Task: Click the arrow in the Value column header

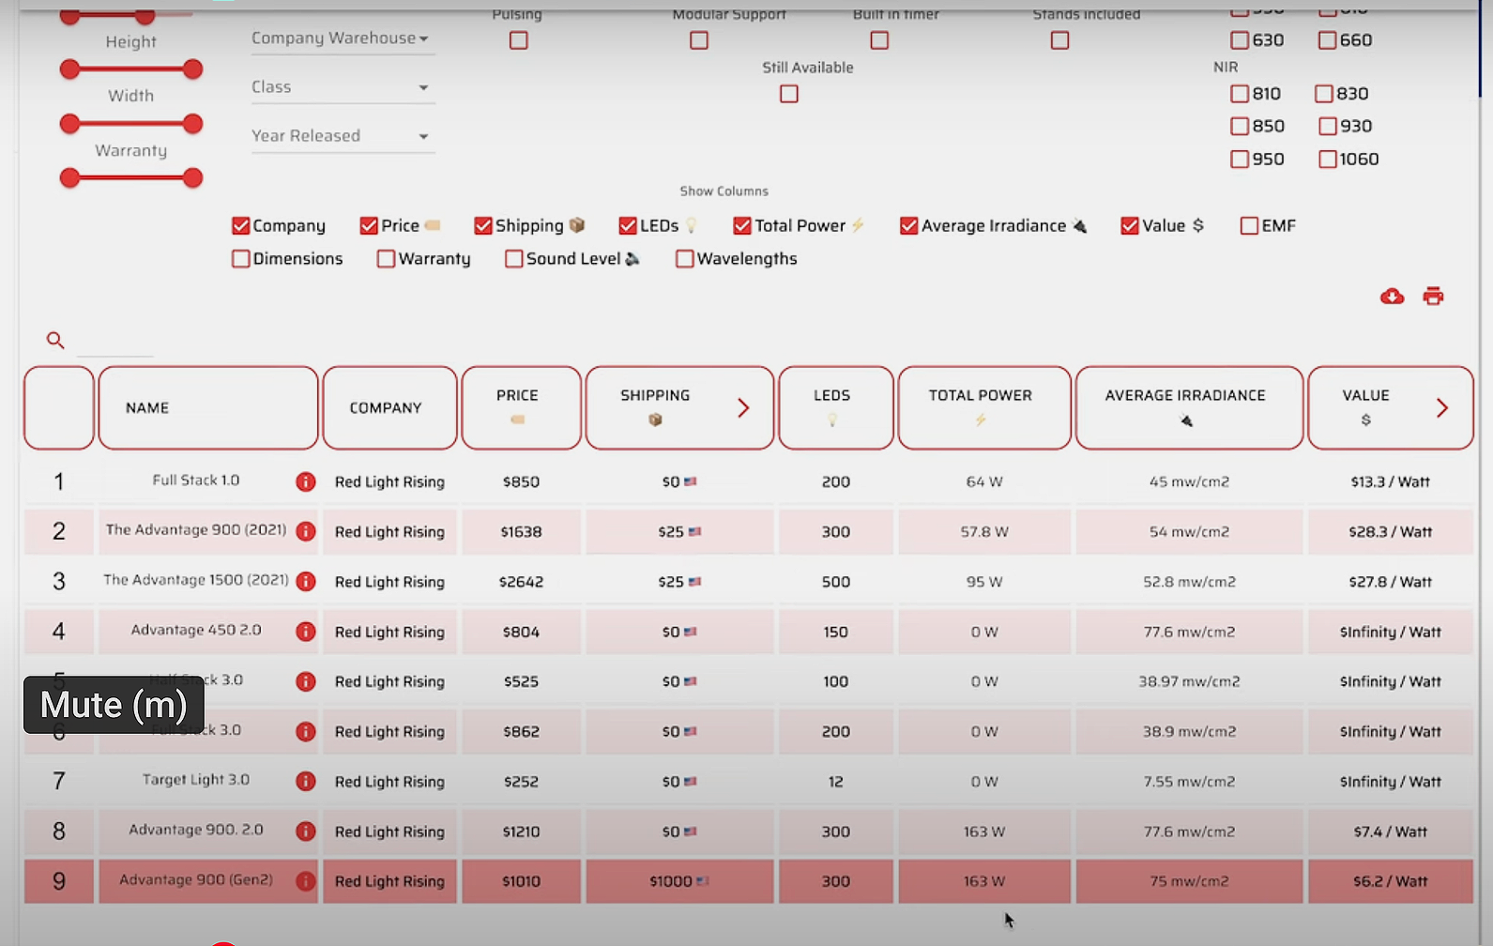Action: click(1442, 407)
